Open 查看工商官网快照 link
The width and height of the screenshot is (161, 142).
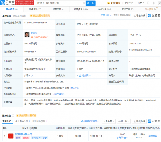coord(122,15)
